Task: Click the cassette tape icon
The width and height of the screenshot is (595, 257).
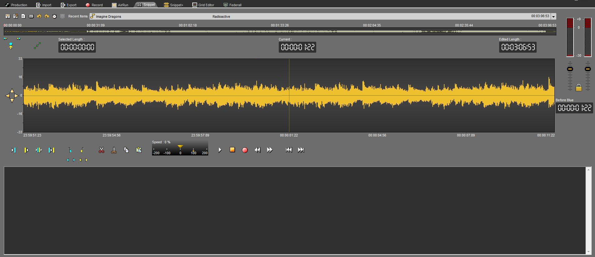Action: [x=31, y=16]
